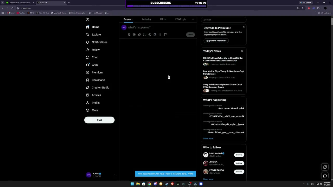
Task: Show hidden system tray icons
Action: tap(304, 184)
